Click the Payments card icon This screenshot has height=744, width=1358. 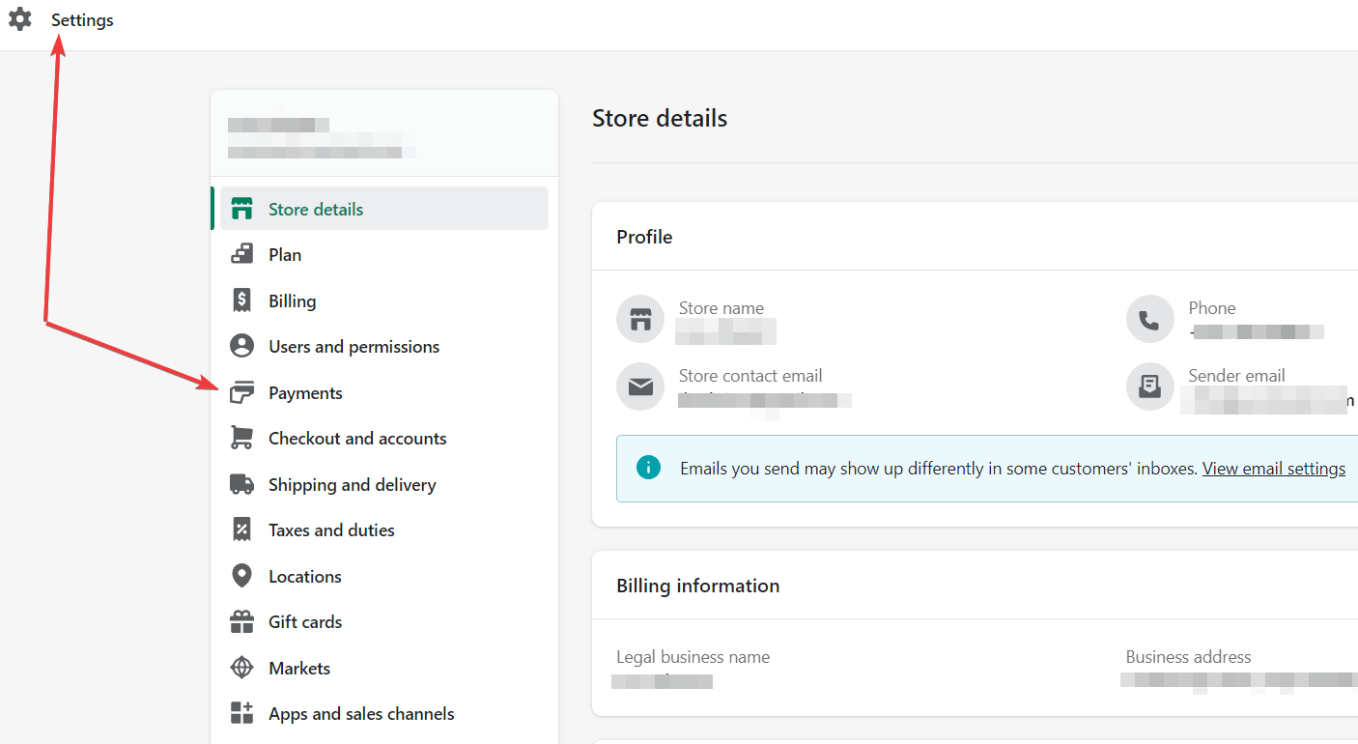(241, 392)
